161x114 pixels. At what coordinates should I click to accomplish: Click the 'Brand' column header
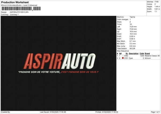(x=147, y=54)
